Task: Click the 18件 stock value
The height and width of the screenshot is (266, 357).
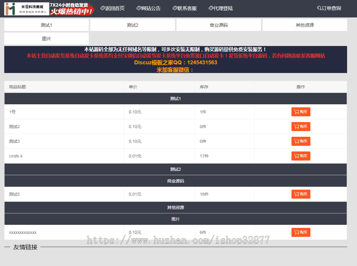Action: coord(204,194)
